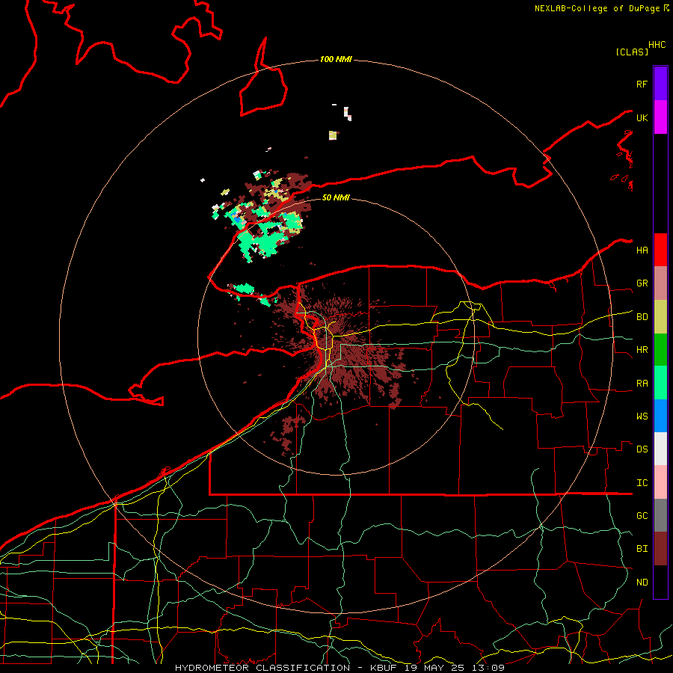Click the BI legend label

(642, 549)
